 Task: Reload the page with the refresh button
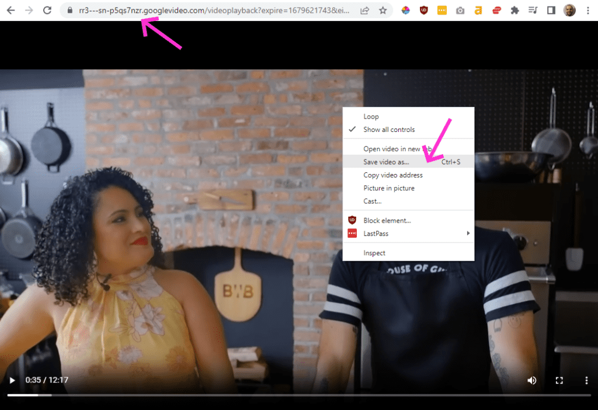click(x=48, y=11)
